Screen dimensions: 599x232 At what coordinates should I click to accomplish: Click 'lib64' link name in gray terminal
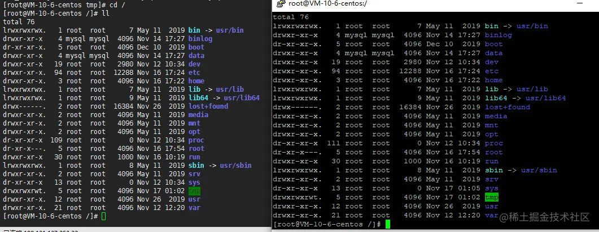click(198, 97)
